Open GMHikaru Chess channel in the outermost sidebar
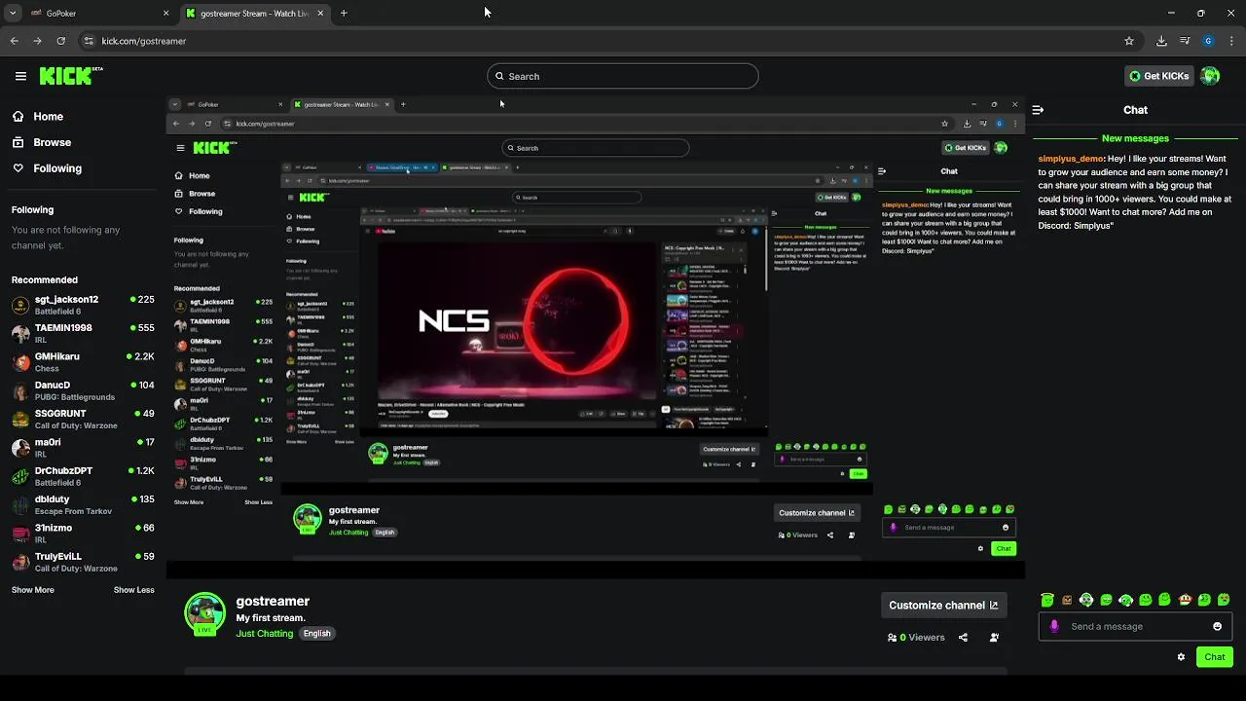The image size is (1246, 701). [83, 362]
